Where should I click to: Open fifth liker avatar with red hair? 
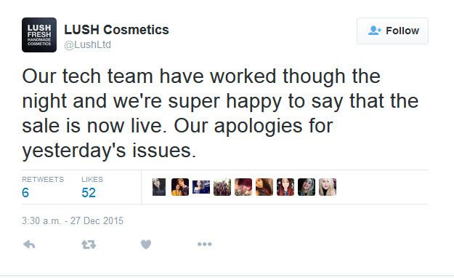(243, 187)
